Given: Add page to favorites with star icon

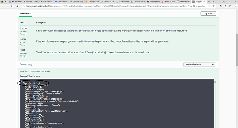Looking at the screenshot, I should (x=214, y=6).
